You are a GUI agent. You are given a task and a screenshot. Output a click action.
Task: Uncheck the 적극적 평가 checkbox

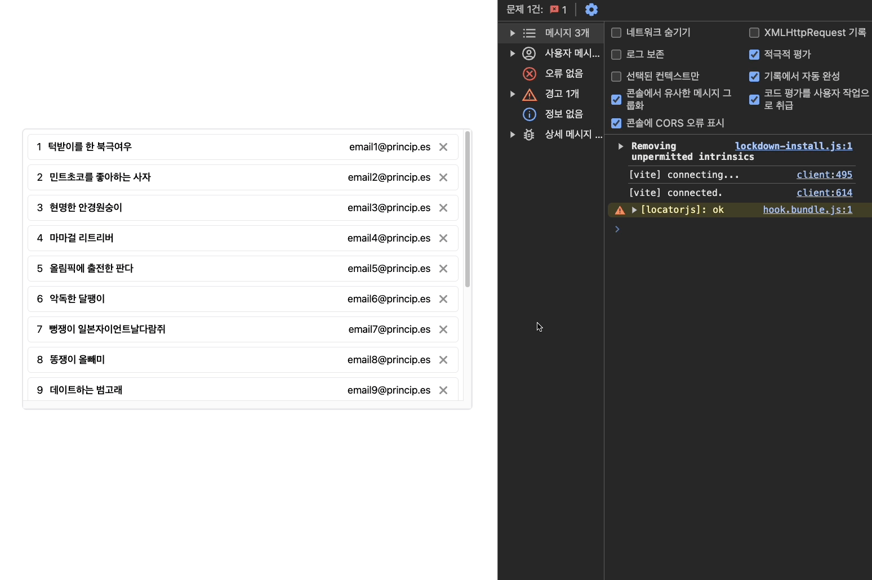click(x=754, y=55)
